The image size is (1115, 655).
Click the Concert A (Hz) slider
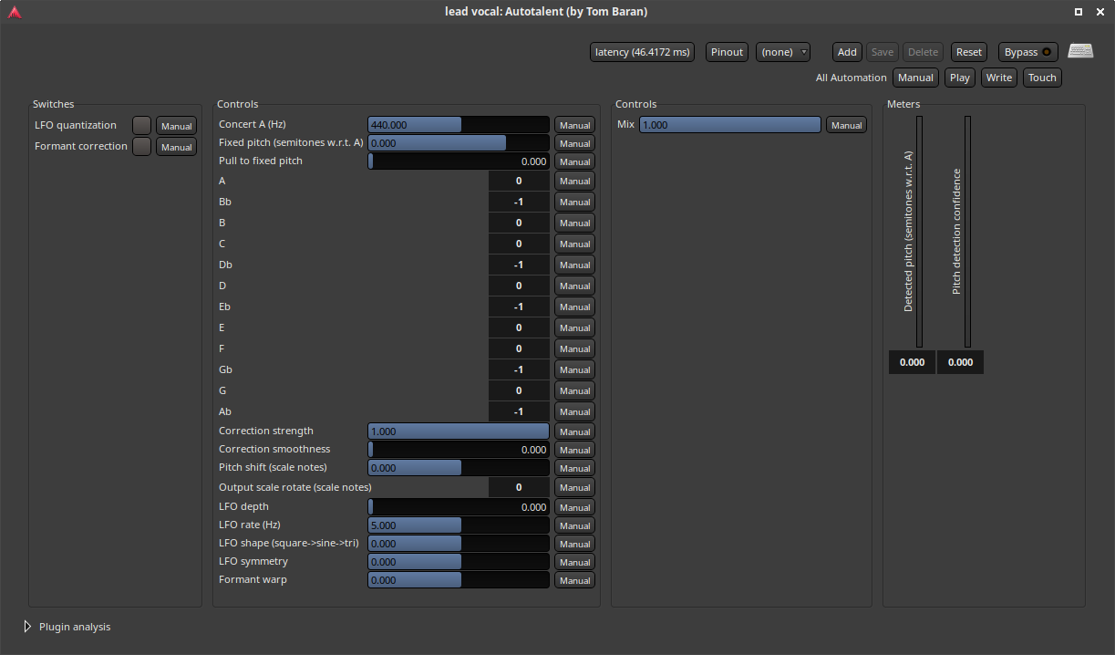coord(459,125)
